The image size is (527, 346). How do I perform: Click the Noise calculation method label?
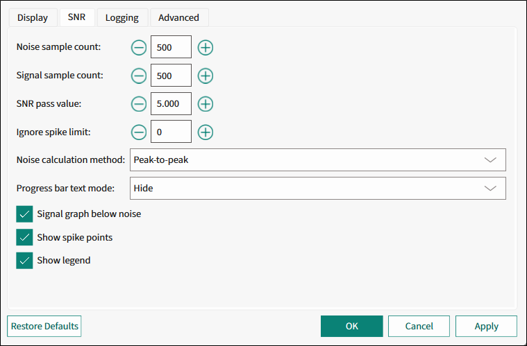coord(71,159)
